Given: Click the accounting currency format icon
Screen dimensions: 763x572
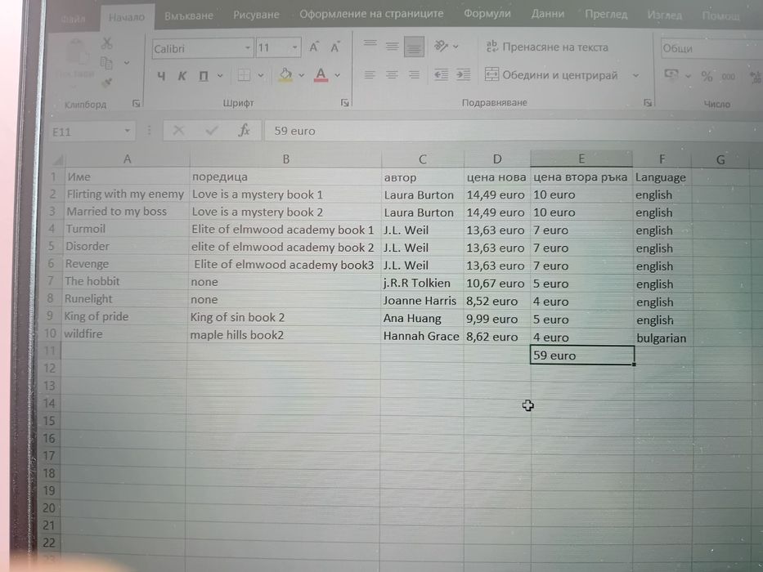Looking at the screenshot, I should (671, 75).
